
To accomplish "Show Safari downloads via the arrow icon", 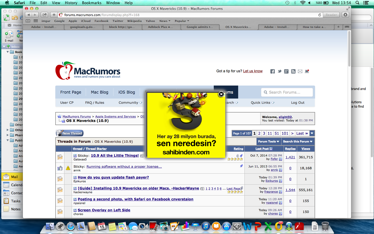I will pos(345,15).
